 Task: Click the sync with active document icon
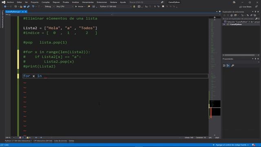(248, 15)
